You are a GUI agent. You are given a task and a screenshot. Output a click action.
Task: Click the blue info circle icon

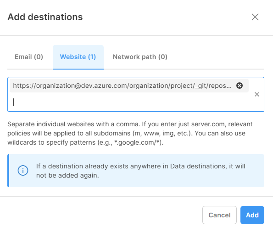(23, 171)
